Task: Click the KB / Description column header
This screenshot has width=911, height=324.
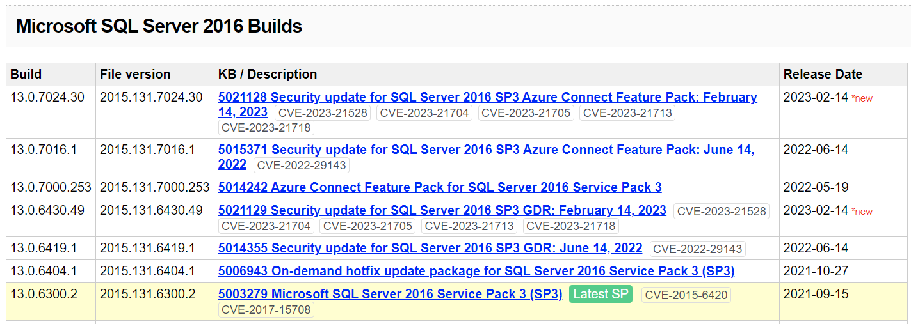Action: pyautogui.click(x=268, y=75)
